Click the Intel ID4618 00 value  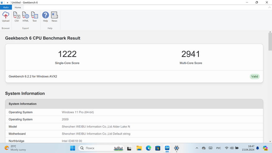point(72,141)
